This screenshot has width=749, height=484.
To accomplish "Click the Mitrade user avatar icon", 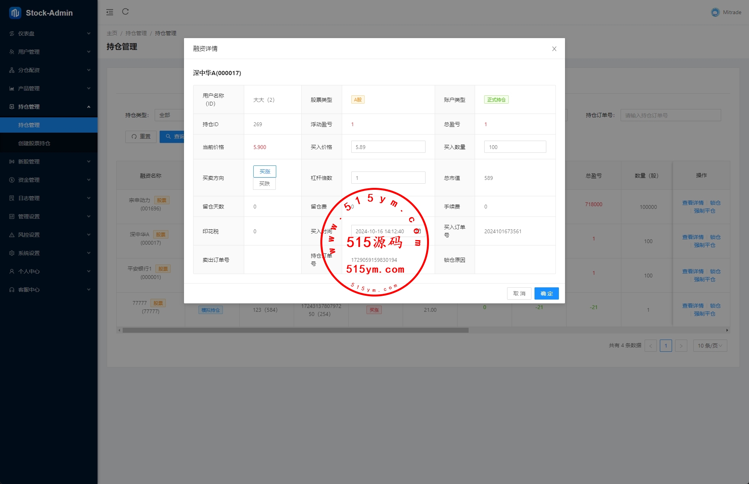I will pos(715,12).
